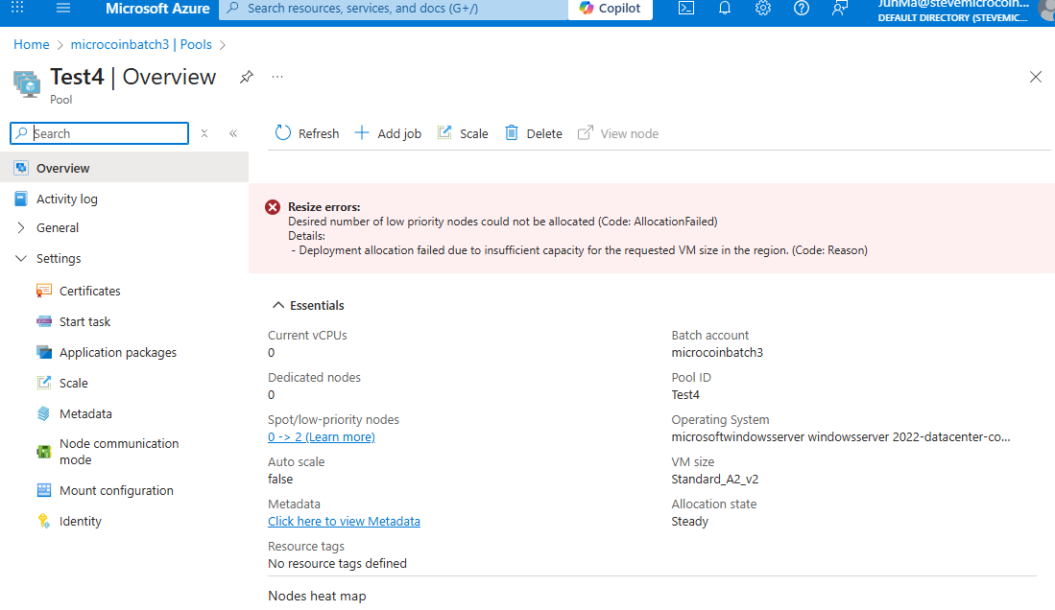The width and height of the screenshot is (1055, 610).
Task: Click the Refresh icon in toolbar
Action: [x=282, y=133]
